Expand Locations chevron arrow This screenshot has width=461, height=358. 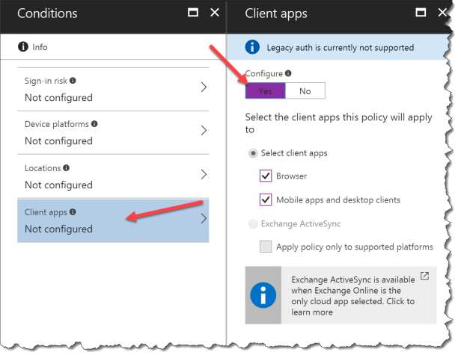point(204,174)
